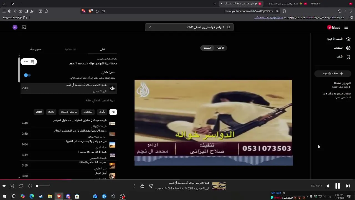Open the Brave Rewards triangle icon

(x=83, y=11)
